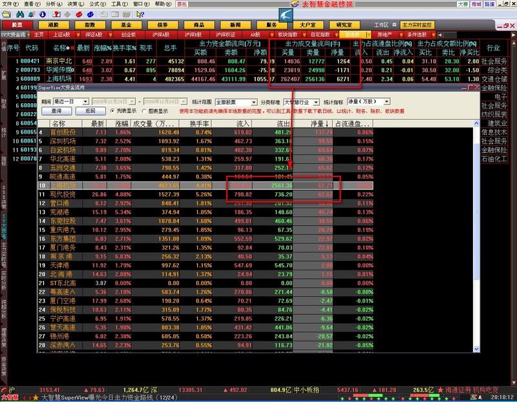Click the 路演 link at top right
517x402 pixels.
click(x=490, y=4)
